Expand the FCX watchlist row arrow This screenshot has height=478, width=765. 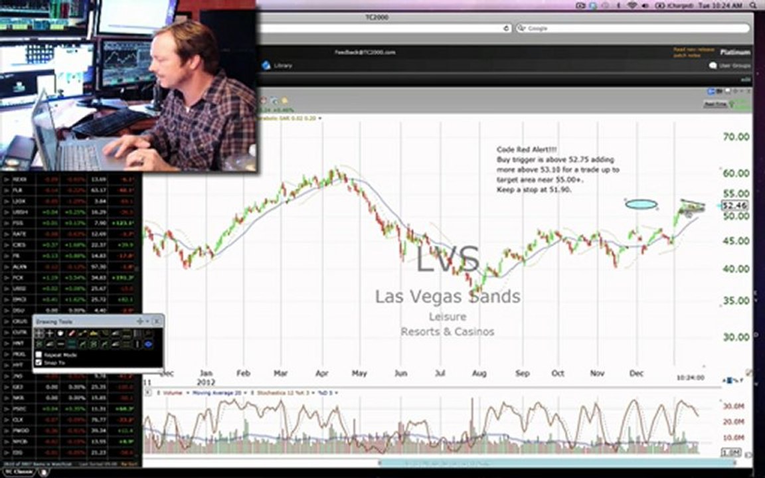(7, 278)
